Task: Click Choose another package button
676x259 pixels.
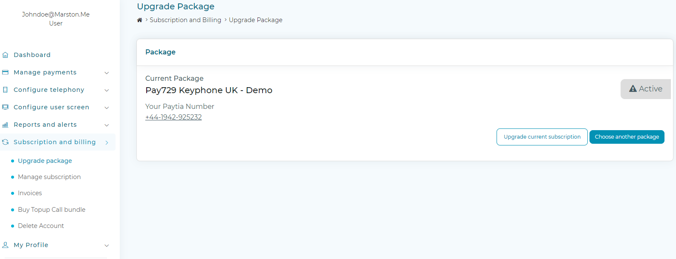Action: pyautogui.click(x=627, y=137)
